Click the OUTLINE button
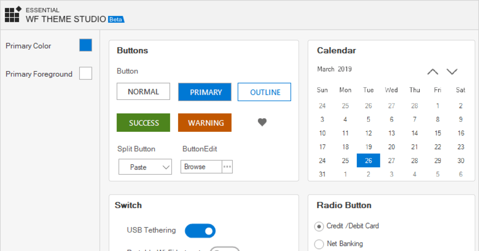 pos(265,92)
